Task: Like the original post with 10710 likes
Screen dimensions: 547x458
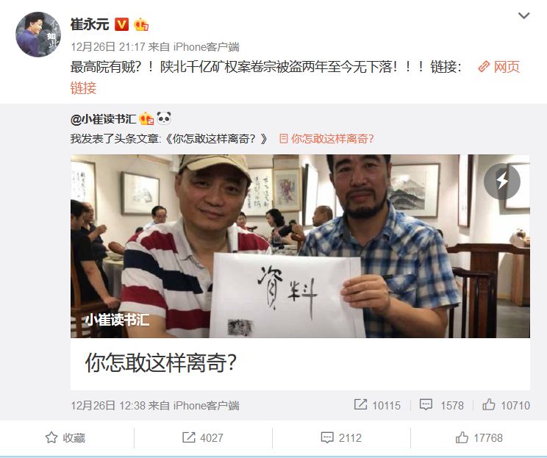Action: pyautogui.click(x=506, y=405)
